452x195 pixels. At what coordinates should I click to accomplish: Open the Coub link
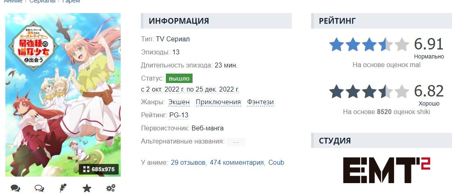coord(276,162)
